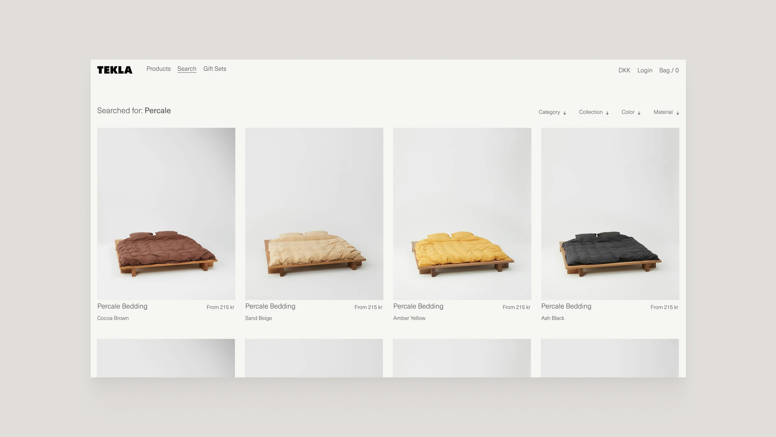The image size is (776, 437).
Task: Expand the Material filter
Action: tap(666, 112)
